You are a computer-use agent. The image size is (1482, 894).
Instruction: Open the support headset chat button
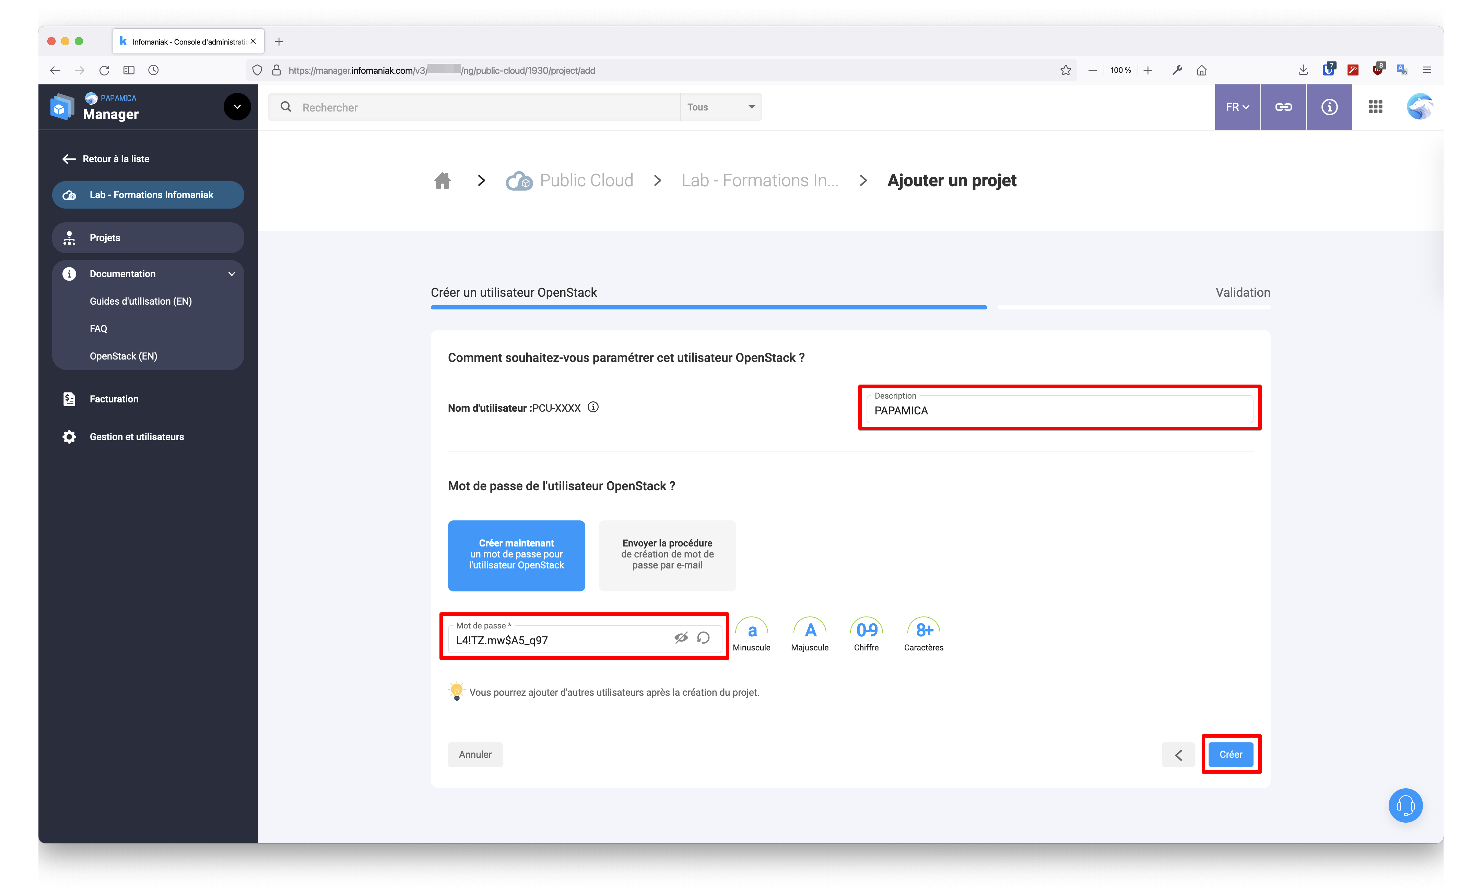click(x=1405, y=805)
